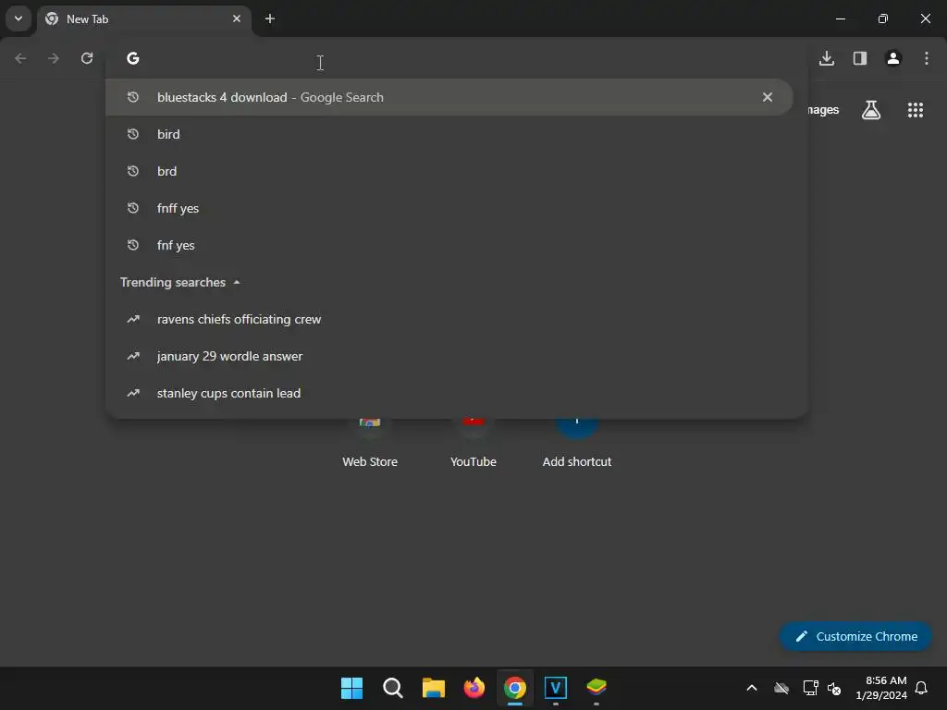Viewport: 947px width, 710px height.
Task: Select the 'fnff yes' suggestion
Action: [x=449, y=208]
